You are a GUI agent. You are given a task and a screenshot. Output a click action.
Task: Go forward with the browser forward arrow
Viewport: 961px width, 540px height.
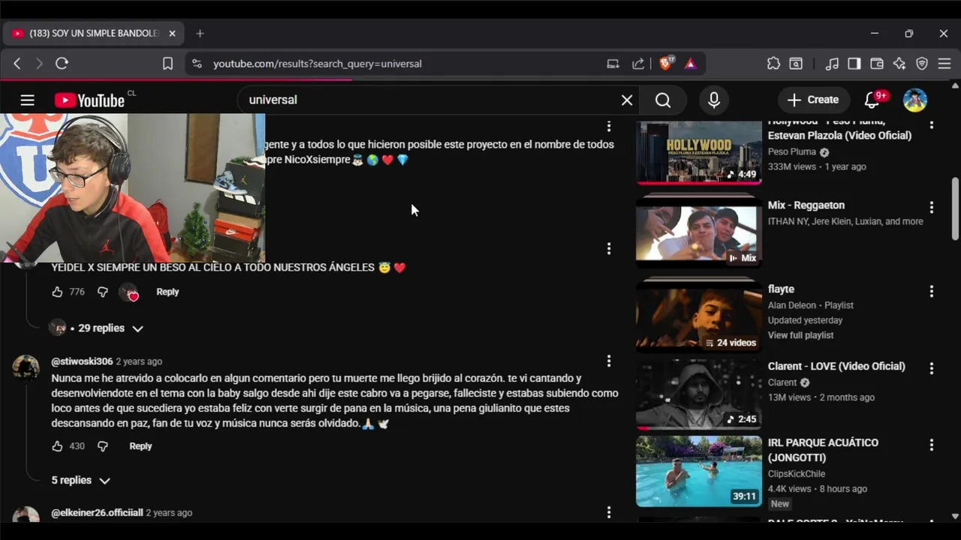(39, 64)
